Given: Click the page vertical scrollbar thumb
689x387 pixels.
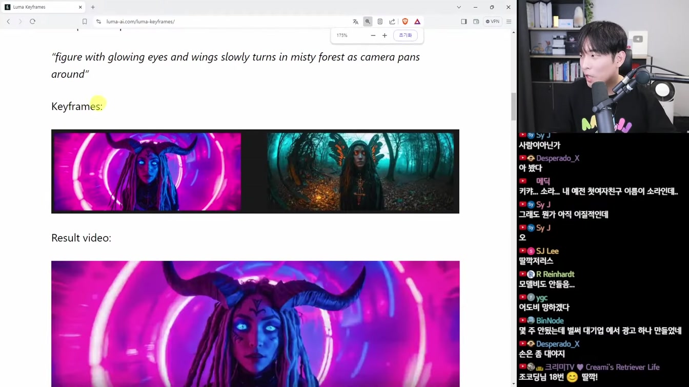Looking at the screenshot, I should pyautogui.click(x=513, y=106).
